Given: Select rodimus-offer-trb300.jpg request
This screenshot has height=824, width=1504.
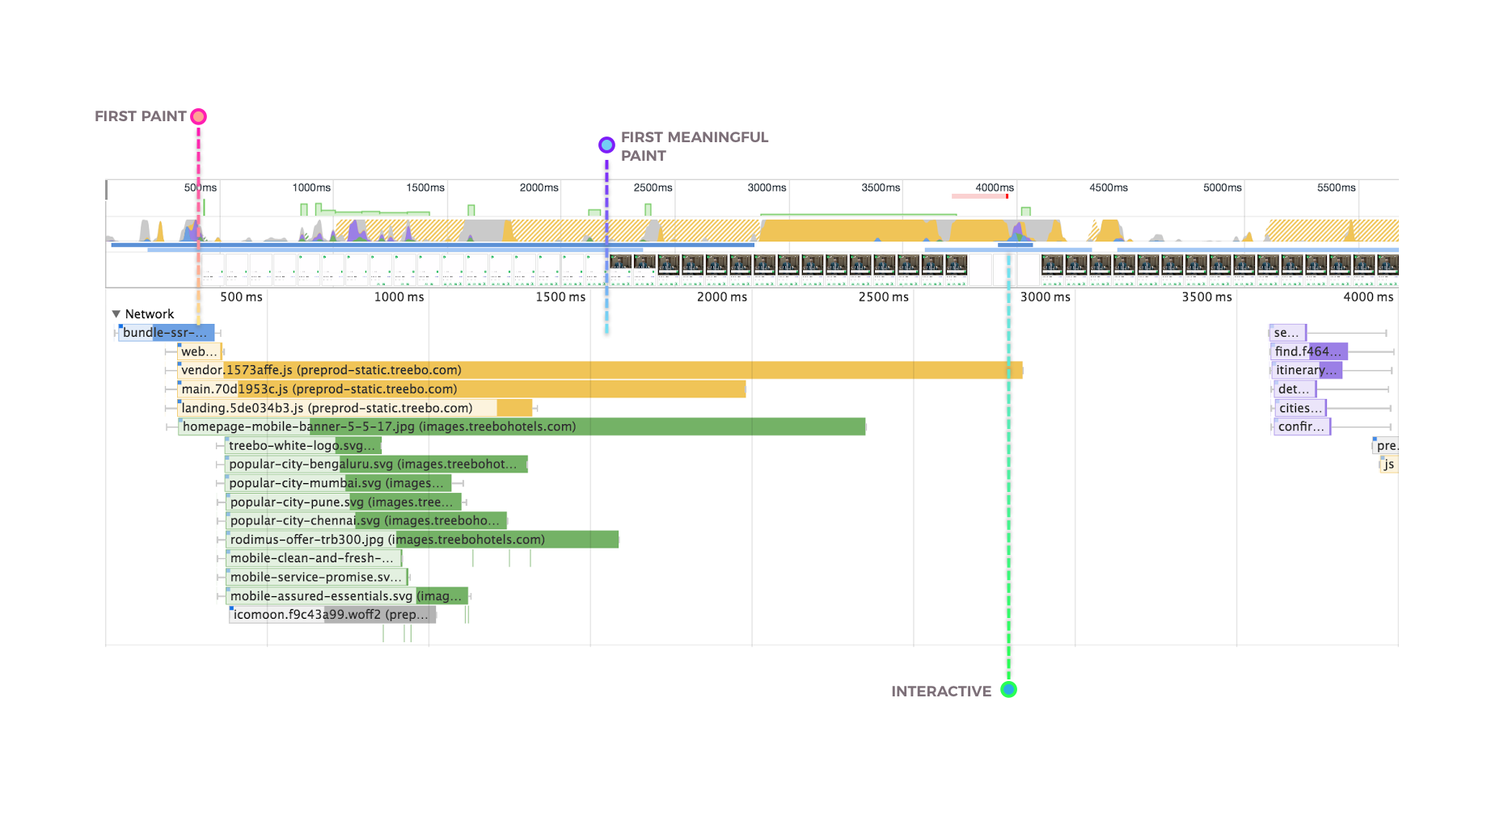Looking at the screenshot, I should 422,540.
